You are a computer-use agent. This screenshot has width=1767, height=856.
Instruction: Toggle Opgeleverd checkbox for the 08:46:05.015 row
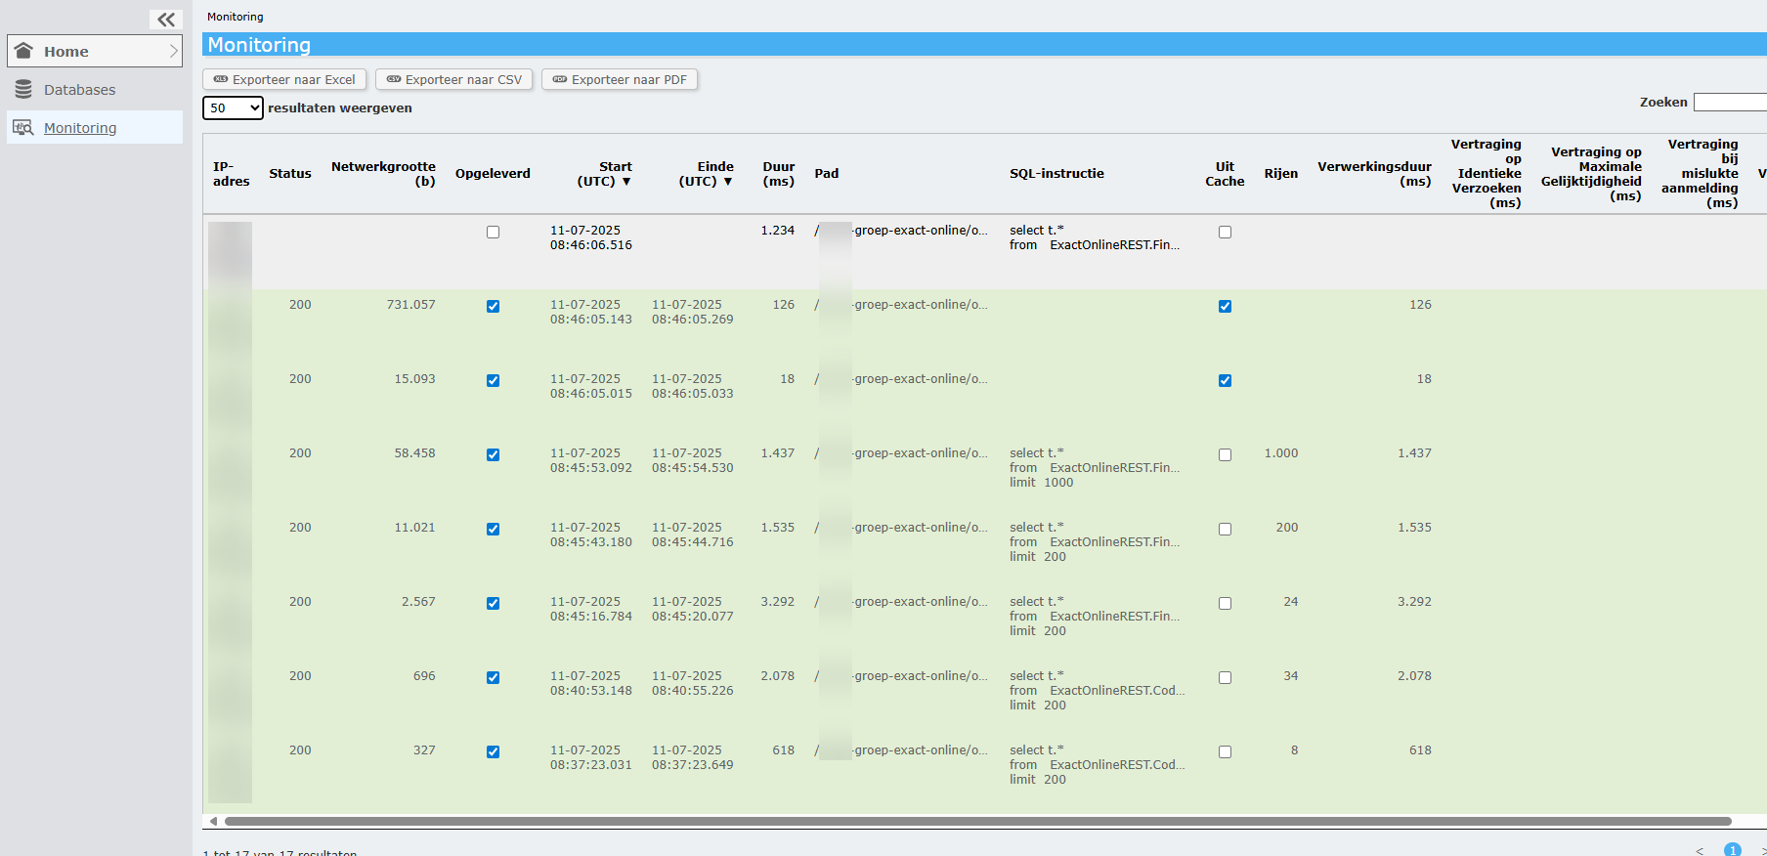point(493,381)
